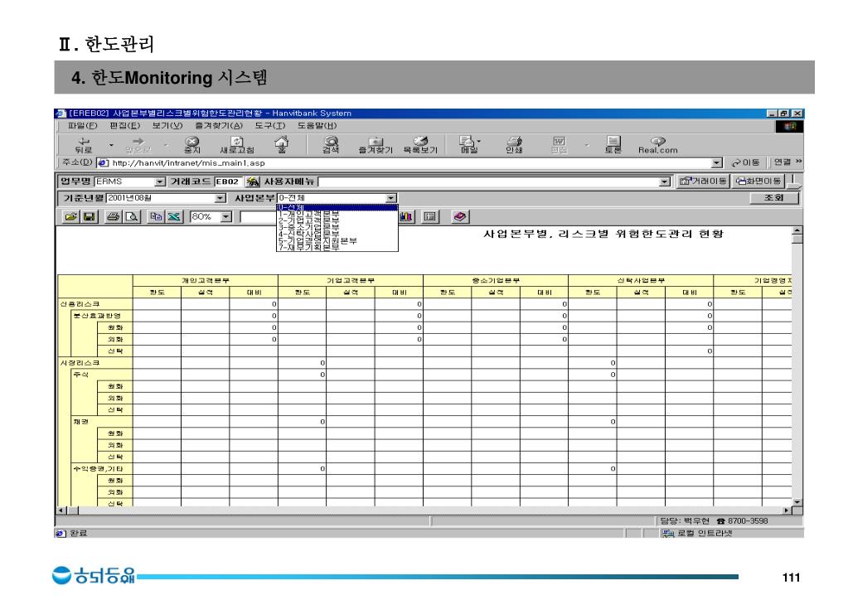Click the open-folder icon in report toolbar
The width and height of the screenshot is (848, 600).
click(x=70, y=217)
